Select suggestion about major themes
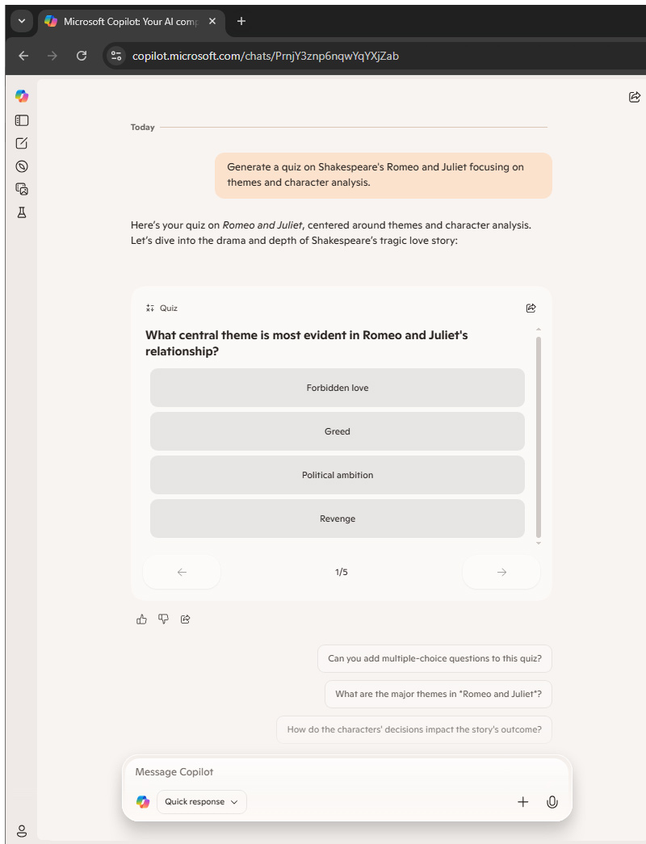646x844 pixels. (438, 694)
